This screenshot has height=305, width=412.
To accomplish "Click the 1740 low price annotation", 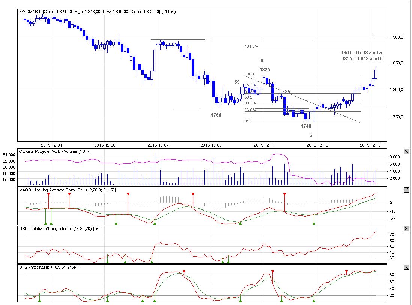I will [306, 126].
